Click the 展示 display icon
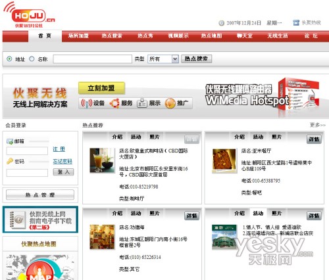The image size is (329, 280). point(142,103)
